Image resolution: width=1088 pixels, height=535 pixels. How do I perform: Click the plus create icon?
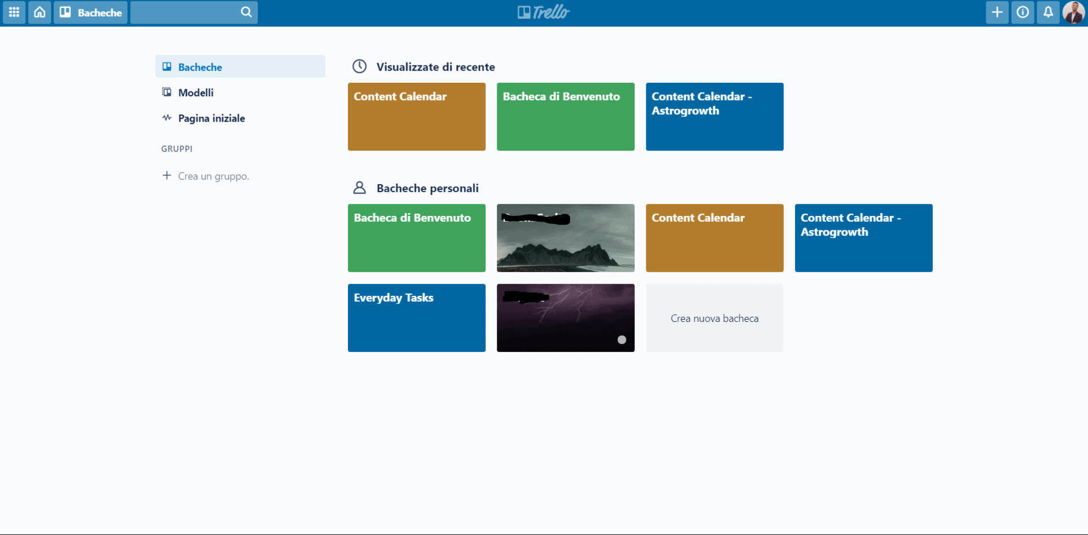997,12
